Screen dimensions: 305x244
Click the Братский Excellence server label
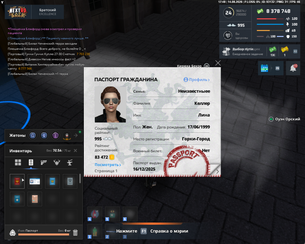coord(48,12)
